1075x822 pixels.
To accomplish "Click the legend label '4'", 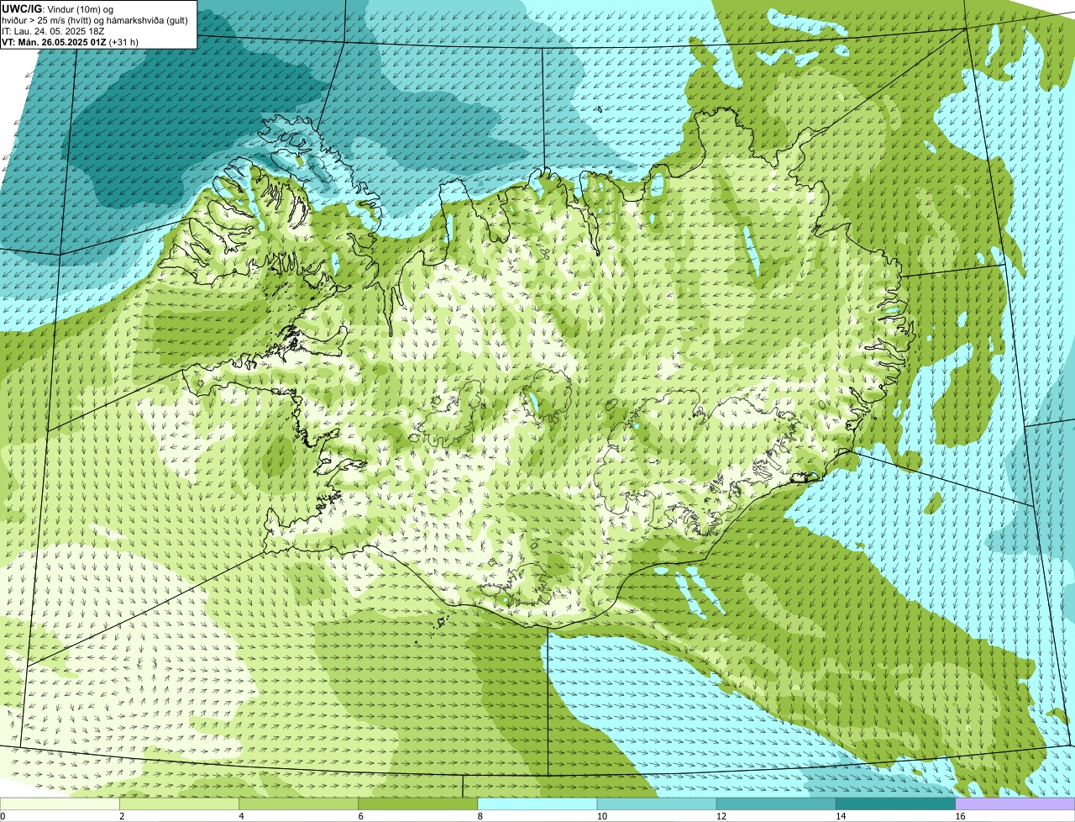I will [241, 816].
